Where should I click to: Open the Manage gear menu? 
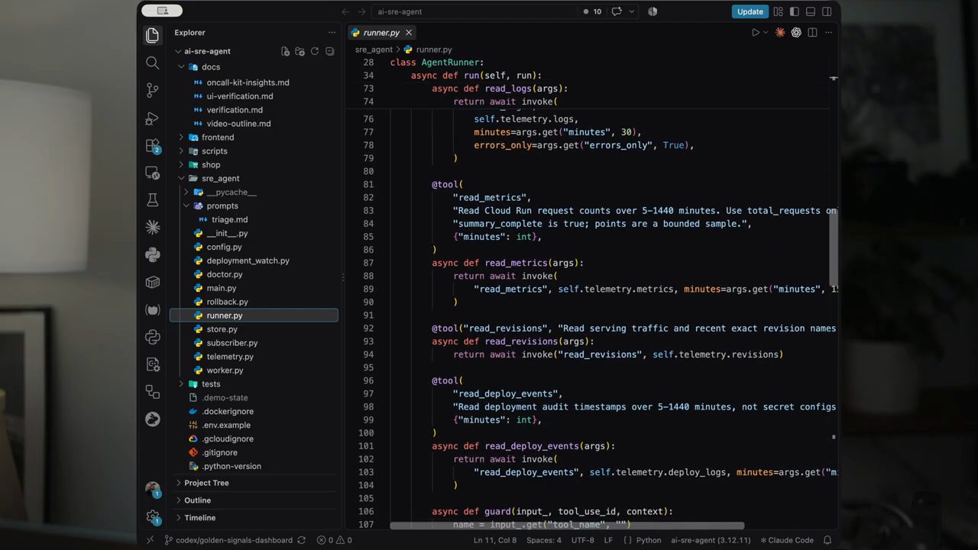(x=153, y=517)
